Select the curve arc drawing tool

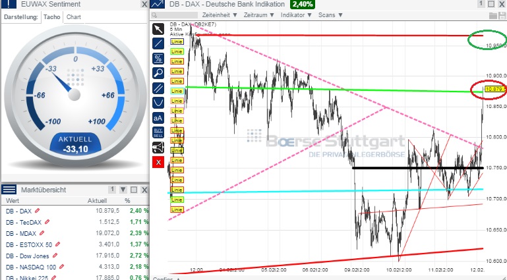click(x=158, y=103)
